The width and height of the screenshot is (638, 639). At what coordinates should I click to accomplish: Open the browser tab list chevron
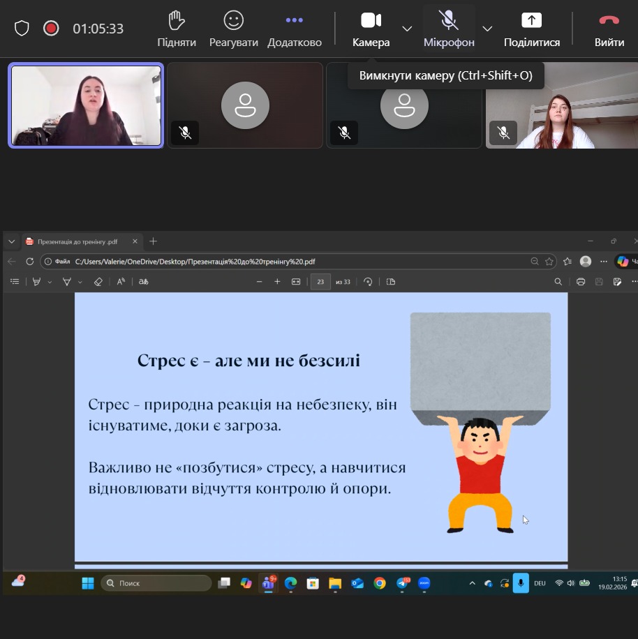11,241
